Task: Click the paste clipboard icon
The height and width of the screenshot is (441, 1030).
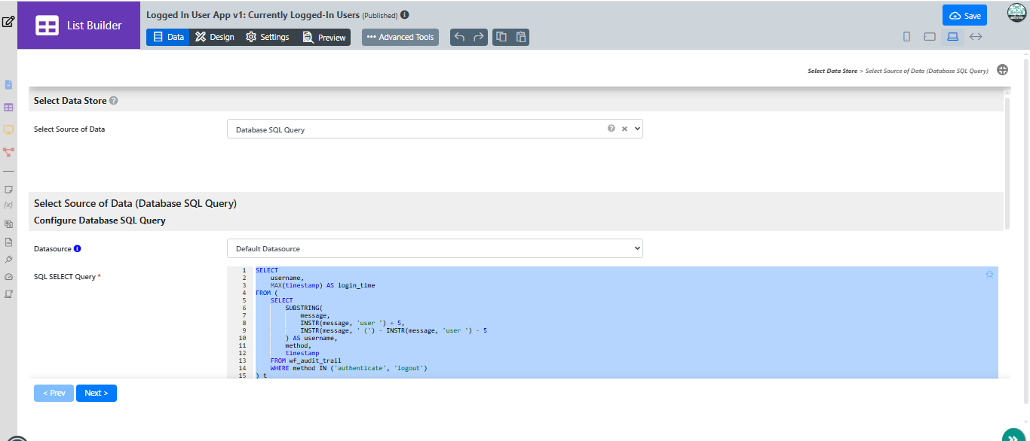Action: tap(521, 37)
